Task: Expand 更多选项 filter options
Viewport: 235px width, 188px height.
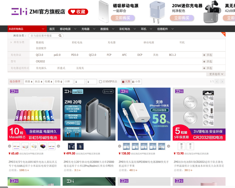Action: pyautogui.click(x=216, y=74)
